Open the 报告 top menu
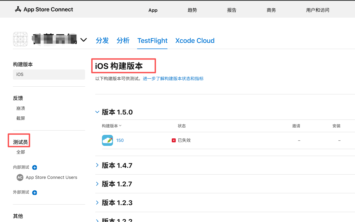 232,10
